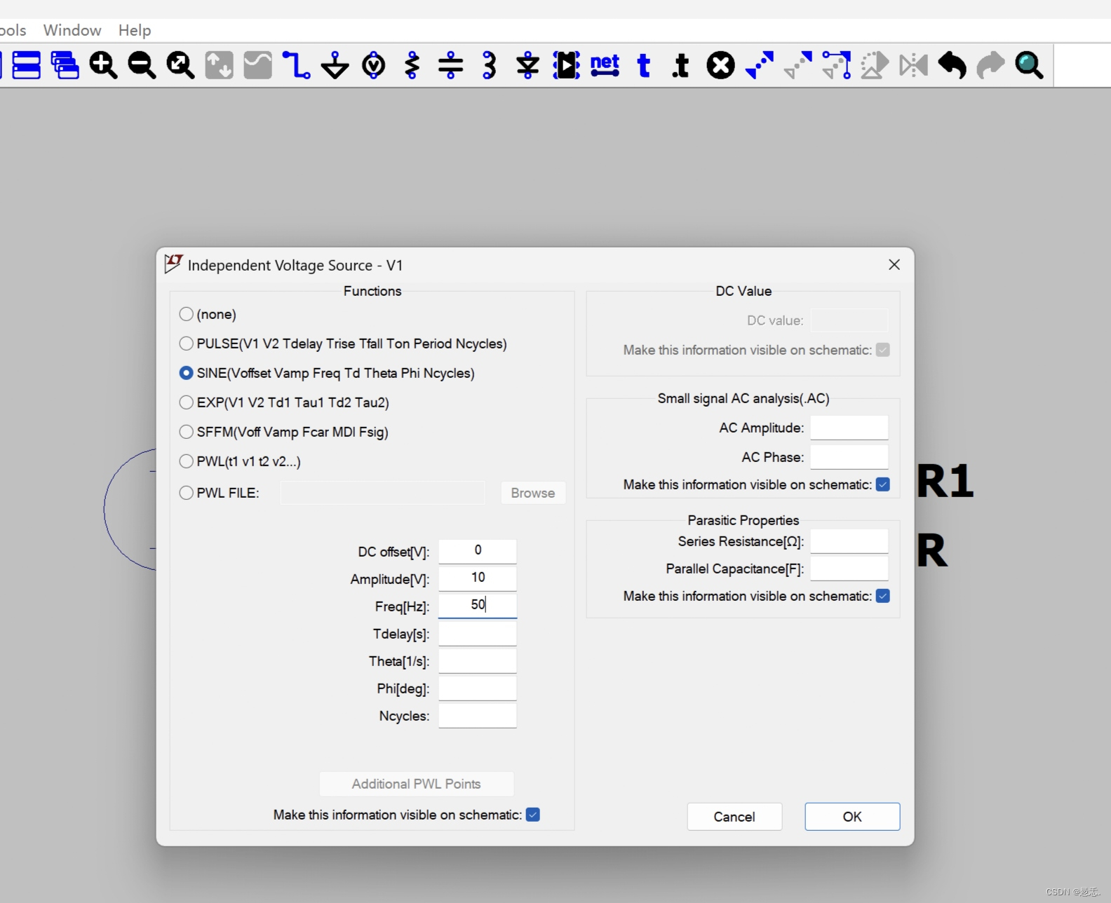This screenshot has height=903, width=1111.
Task: Click the grayed waveform toolbar icon
Action: 257,65
